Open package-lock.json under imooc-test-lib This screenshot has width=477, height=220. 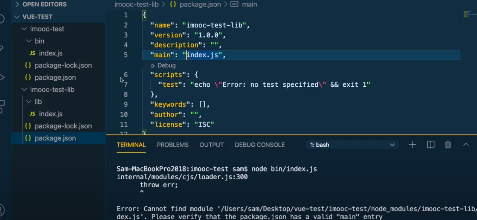click(63, 126)
